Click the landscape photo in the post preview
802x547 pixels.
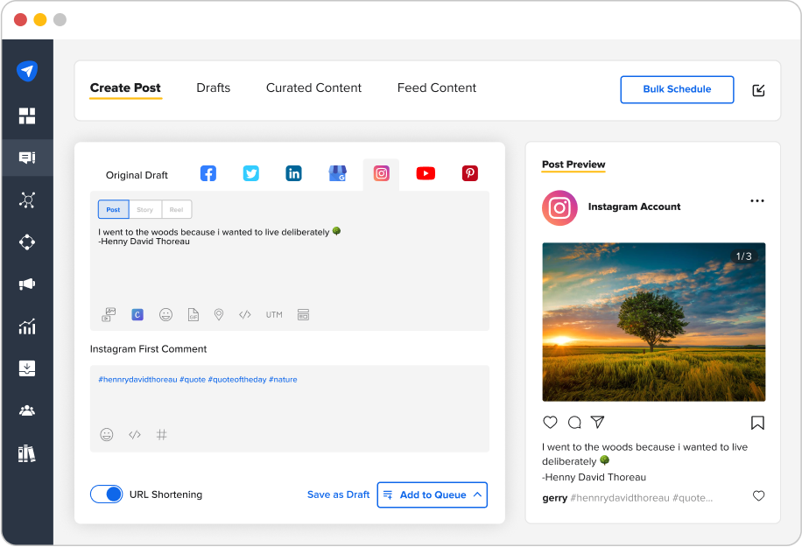pyautogui.click(x=653, y=322)
